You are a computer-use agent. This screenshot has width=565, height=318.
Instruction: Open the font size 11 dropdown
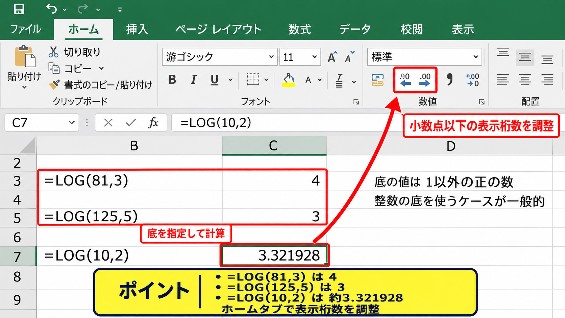click(x=315, y=57)
